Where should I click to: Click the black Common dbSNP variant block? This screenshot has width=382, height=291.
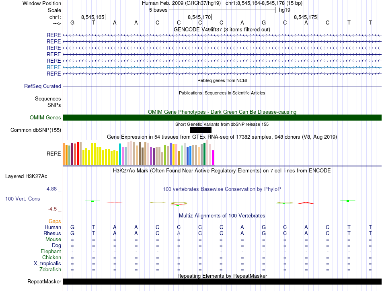201,130
